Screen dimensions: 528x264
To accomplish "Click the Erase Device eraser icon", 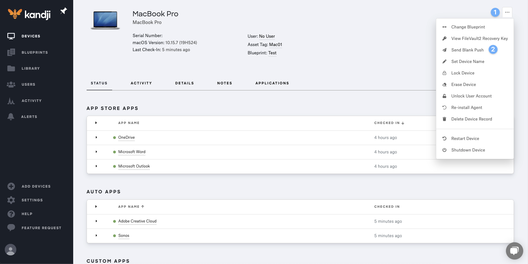I will pos(444,85).
